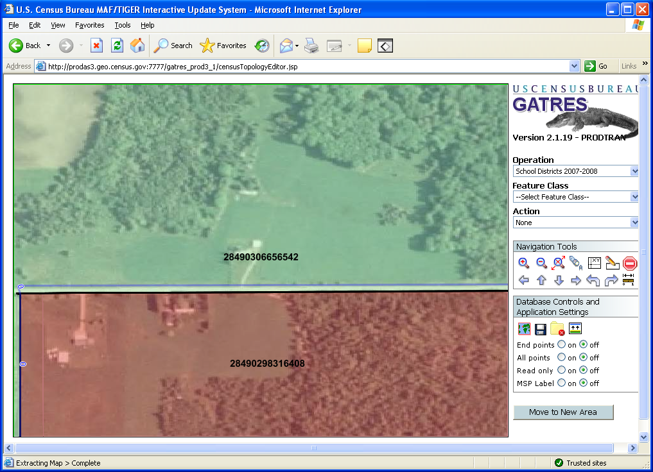
Task: Click the floppy disk save icon
Action: coord(541,329)
